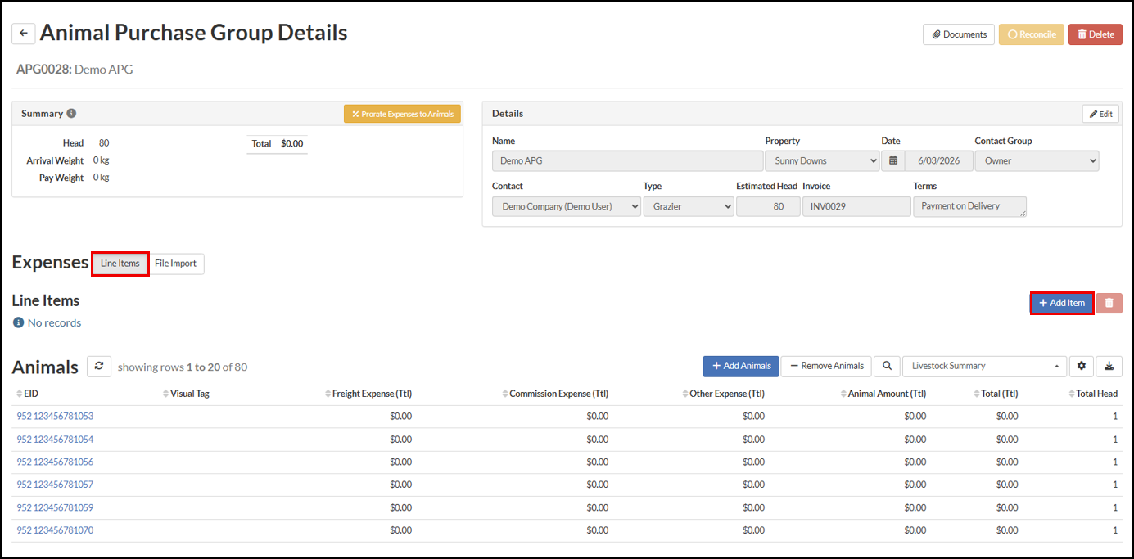Click the red trash Line Items icon
1134x559 pixels.
tap(1109, 303)
